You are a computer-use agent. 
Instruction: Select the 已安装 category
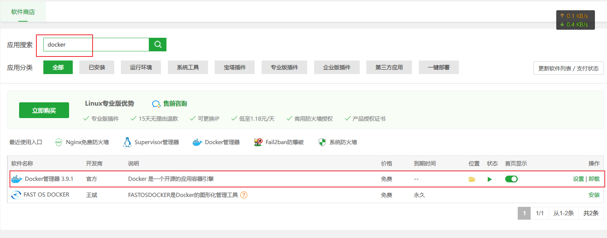tap(97, 67)
